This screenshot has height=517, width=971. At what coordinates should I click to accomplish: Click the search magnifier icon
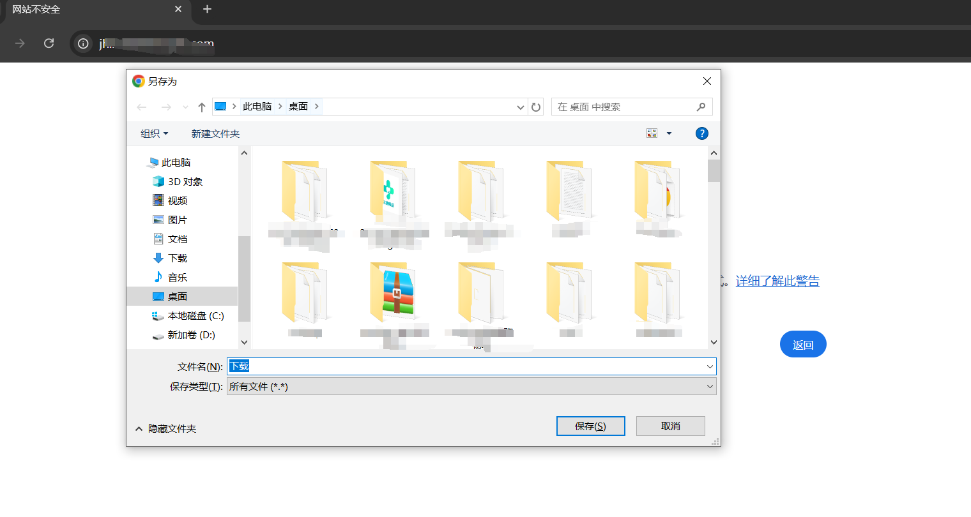tap(701, 107)
